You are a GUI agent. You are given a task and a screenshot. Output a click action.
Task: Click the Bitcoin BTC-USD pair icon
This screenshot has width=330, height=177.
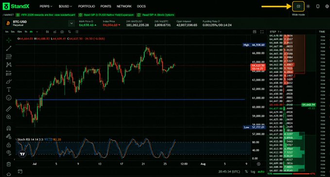click(x=8, y=23)
